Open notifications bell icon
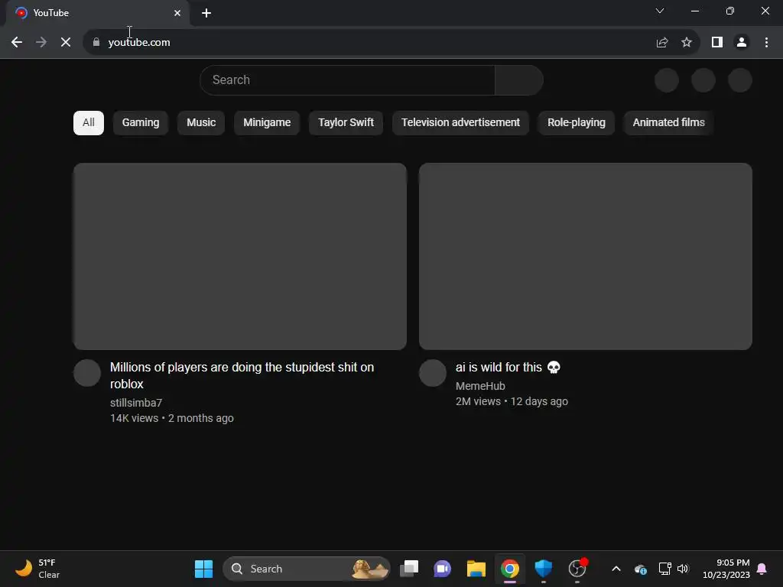783x587 pixels. [x=762, y=569]
